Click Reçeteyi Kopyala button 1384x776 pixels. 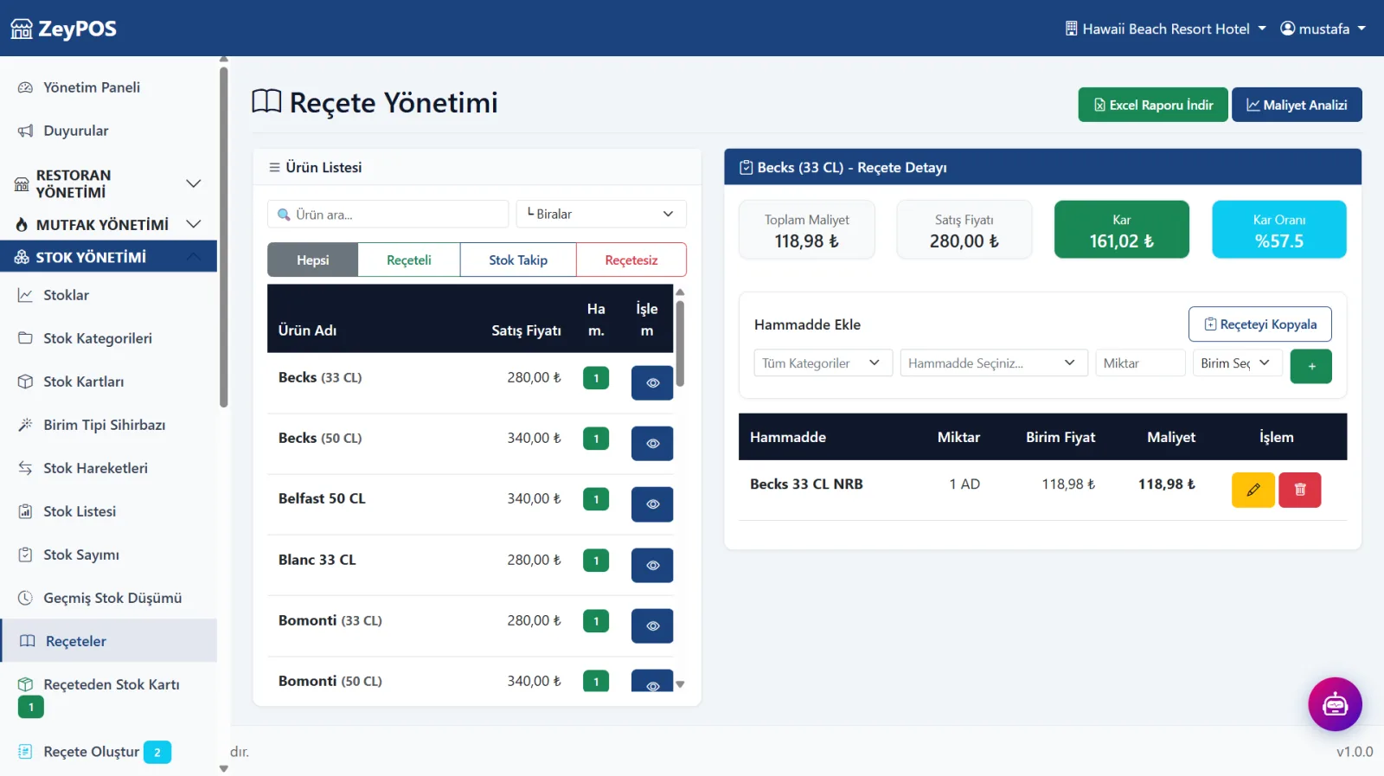[x=1260, y=324]
